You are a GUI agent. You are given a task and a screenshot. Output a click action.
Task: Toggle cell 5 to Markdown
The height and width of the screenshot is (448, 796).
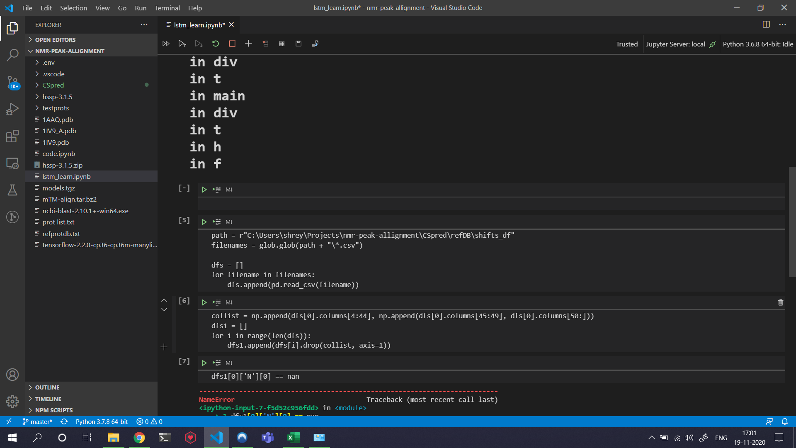(229, 222)
